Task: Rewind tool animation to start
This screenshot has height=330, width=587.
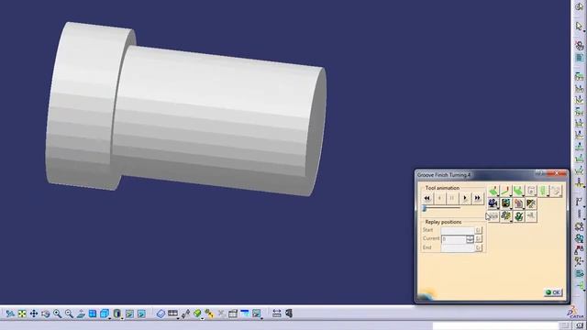Action: click(x=427, y=198)
